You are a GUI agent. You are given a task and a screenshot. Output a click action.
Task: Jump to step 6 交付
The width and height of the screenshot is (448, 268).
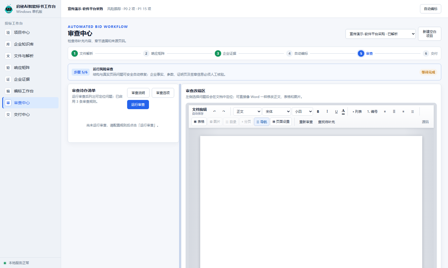click(x=430, y=53)
